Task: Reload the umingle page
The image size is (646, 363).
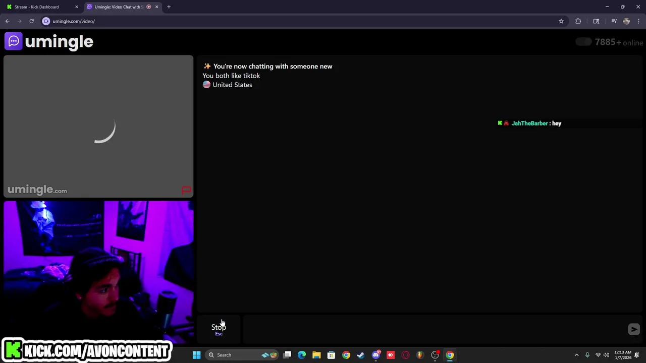Action: click(31, 21)
